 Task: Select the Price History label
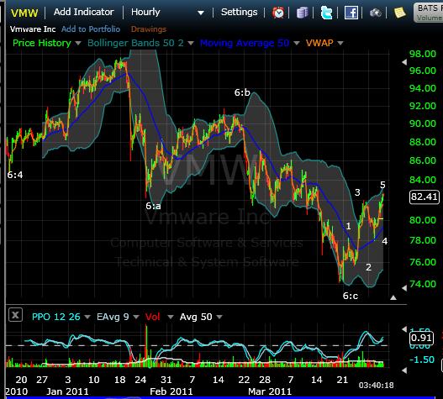click(x=42, y=43)
